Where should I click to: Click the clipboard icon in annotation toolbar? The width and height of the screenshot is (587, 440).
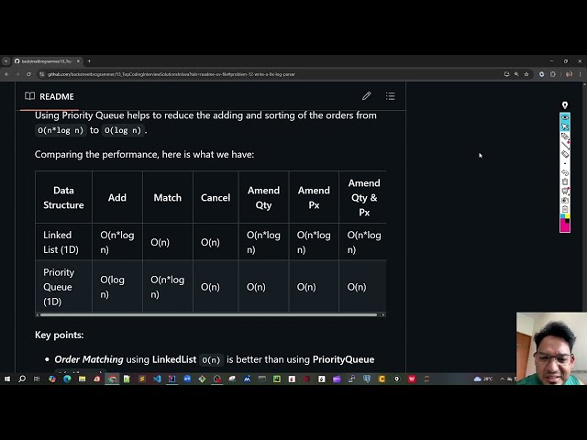pyautogui.click(x=565, y=209)
